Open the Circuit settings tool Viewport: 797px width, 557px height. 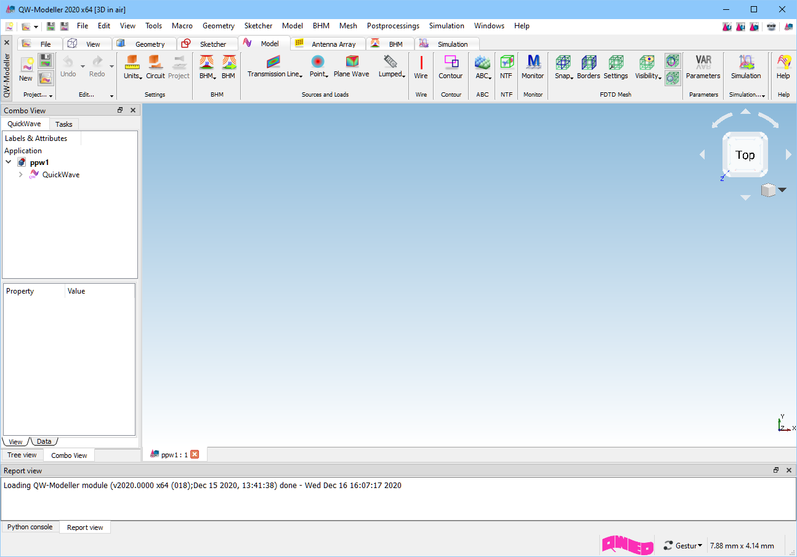155,68
